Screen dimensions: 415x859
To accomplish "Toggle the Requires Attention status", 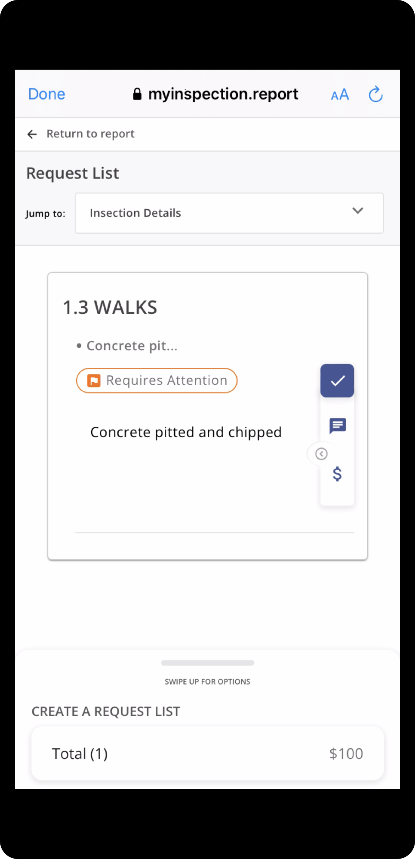I will point(157,381).
